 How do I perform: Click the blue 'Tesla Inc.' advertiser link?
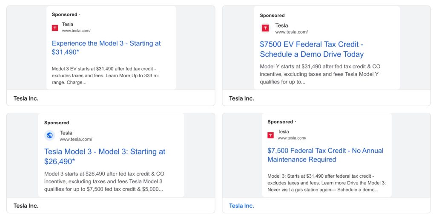pyautogui.click(x=241, y=206)
